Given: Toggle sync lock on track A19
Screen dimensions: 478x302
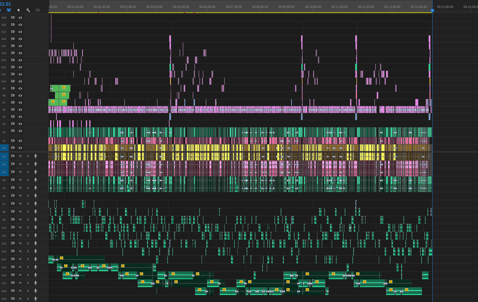Looking at the screenshot, I should coord(13,298).
